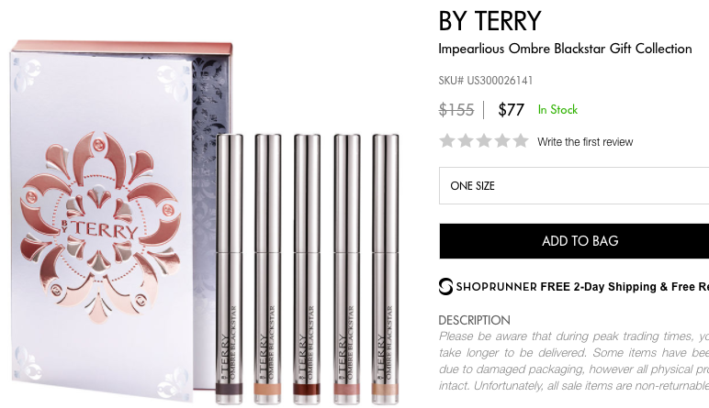Click the fifth rating star
This screenshot has height=408, width=709.
click(521, 141)
